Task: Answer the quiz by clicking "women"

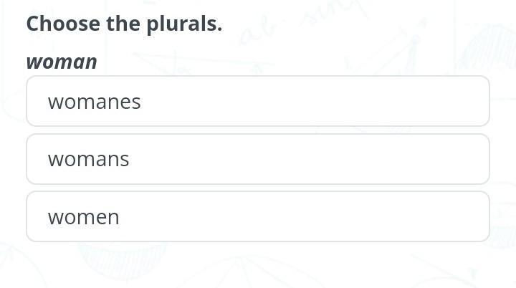Action: click(x=258, y=216)
